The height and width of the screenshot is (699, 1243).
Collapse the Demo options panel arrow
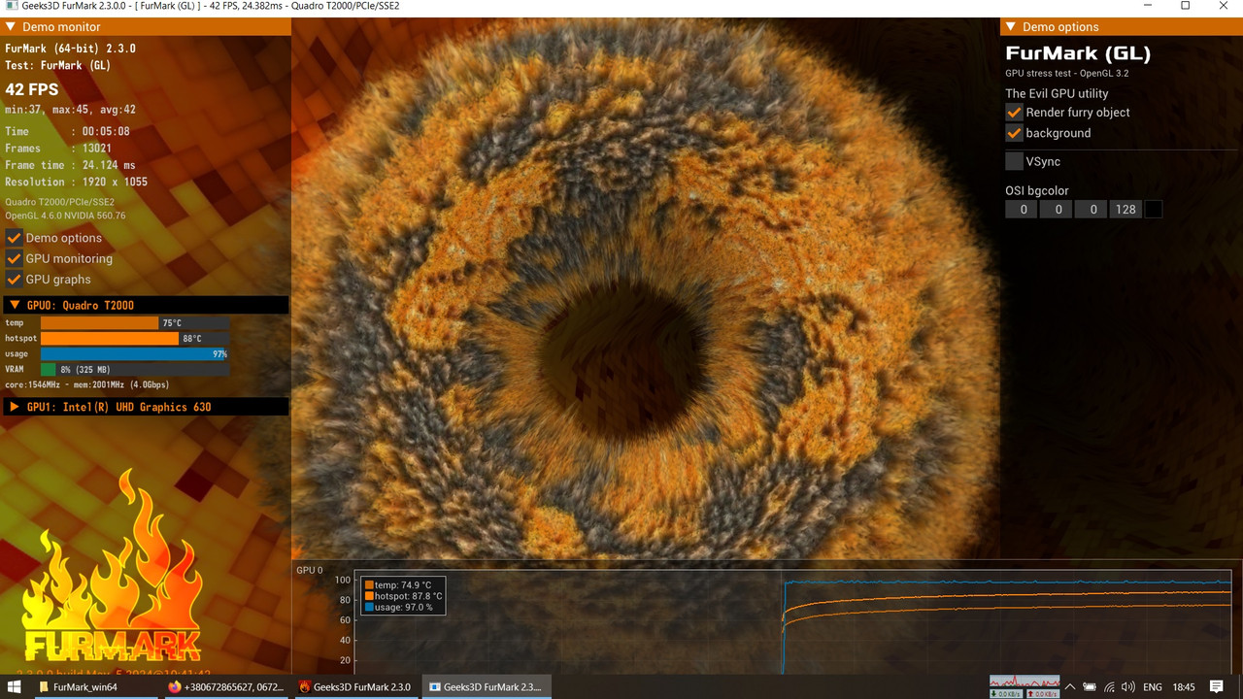click(1011, 27)
